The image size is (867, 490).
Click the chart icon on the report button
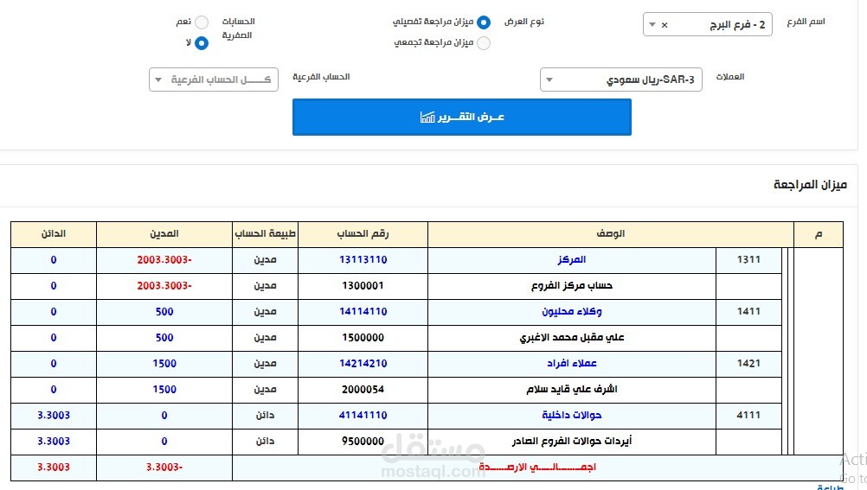click(427, 118)
